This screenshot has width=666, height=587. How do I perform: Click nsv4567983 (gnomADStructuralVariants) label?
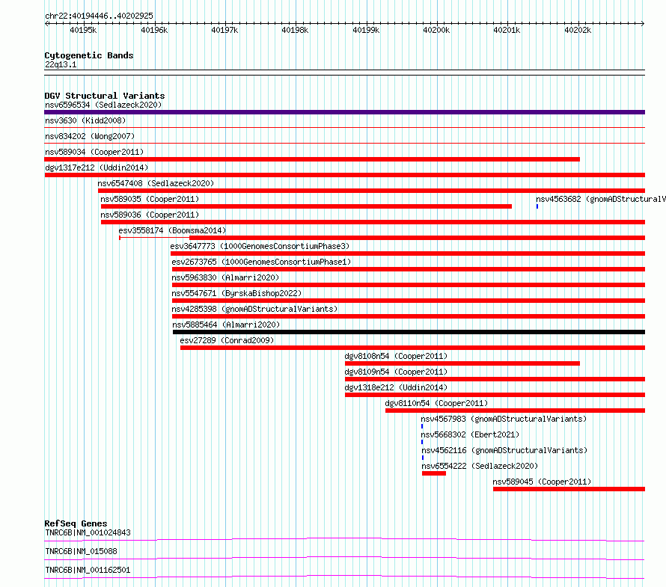point(504,419)
